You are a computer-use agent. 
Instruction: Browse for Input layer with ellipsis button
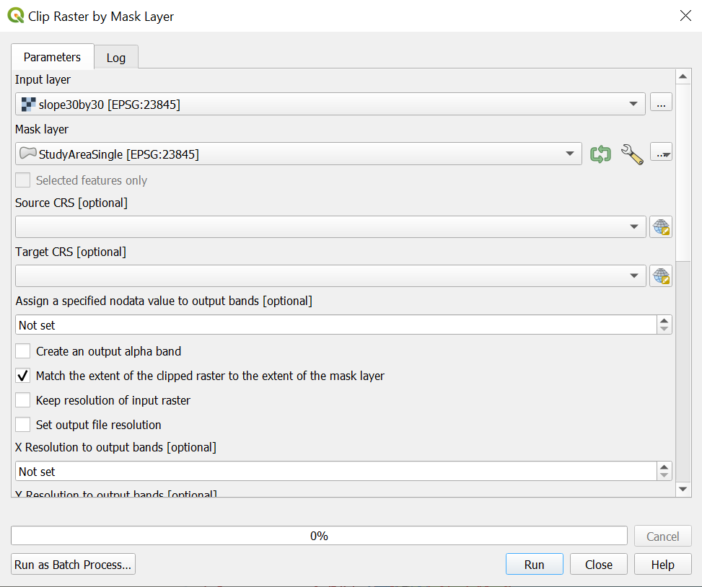[x=661, y=104]
